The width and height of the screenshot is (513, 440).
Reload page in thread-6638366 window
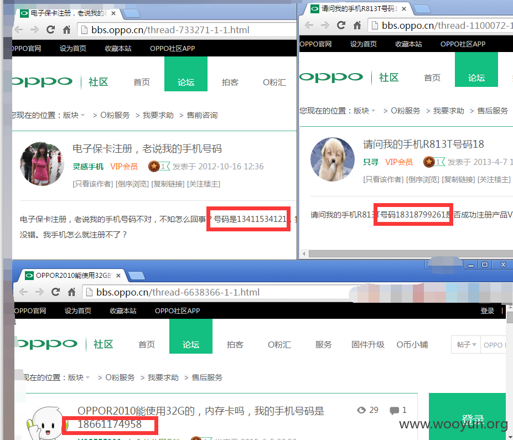56,292
